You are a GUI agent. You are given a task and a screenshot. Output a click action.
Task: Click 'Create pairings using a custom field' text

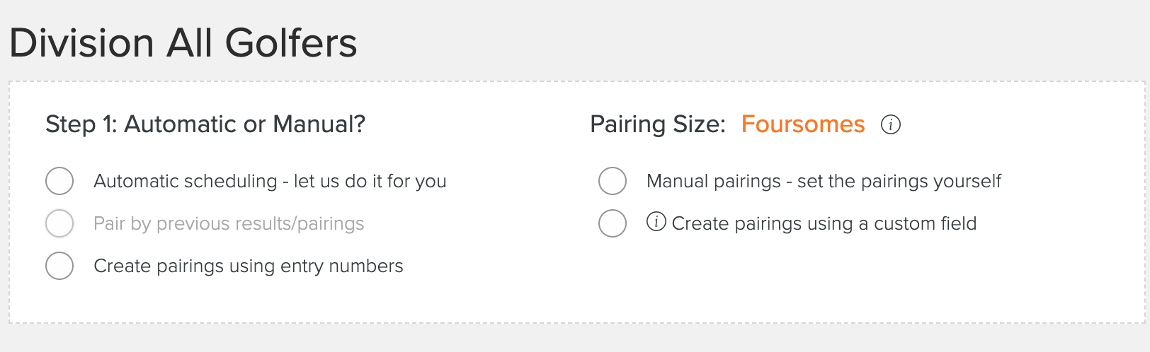click(824, 224)
